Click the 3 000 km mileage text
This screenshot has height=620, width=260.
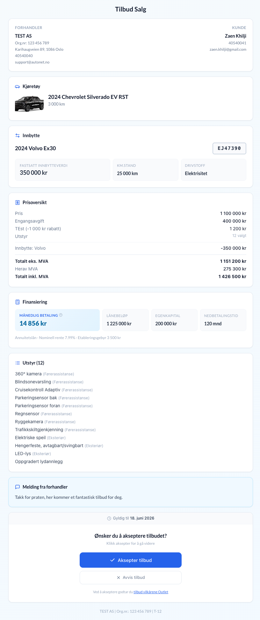tap(56, 104)
